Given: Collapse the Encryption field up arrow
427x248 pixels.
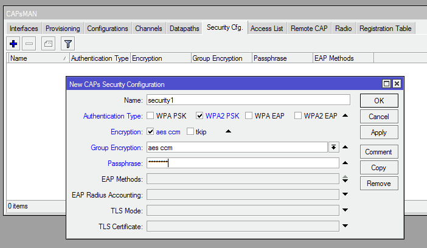Looking at the screenshot, I should tap(229, 131).
